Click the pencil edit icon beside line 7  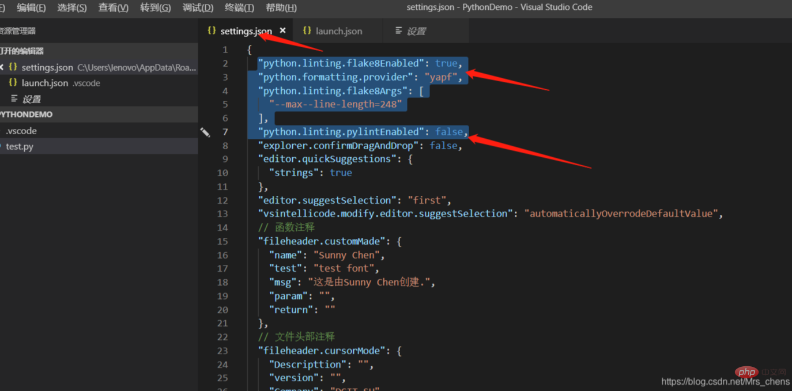click(x=205, y=132)
